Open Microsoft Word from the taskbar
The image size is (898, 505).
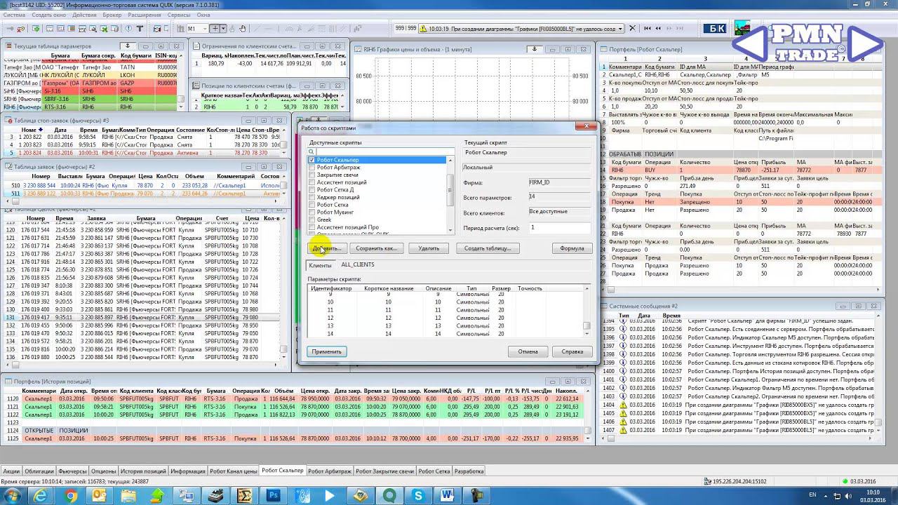coord(447,496)
